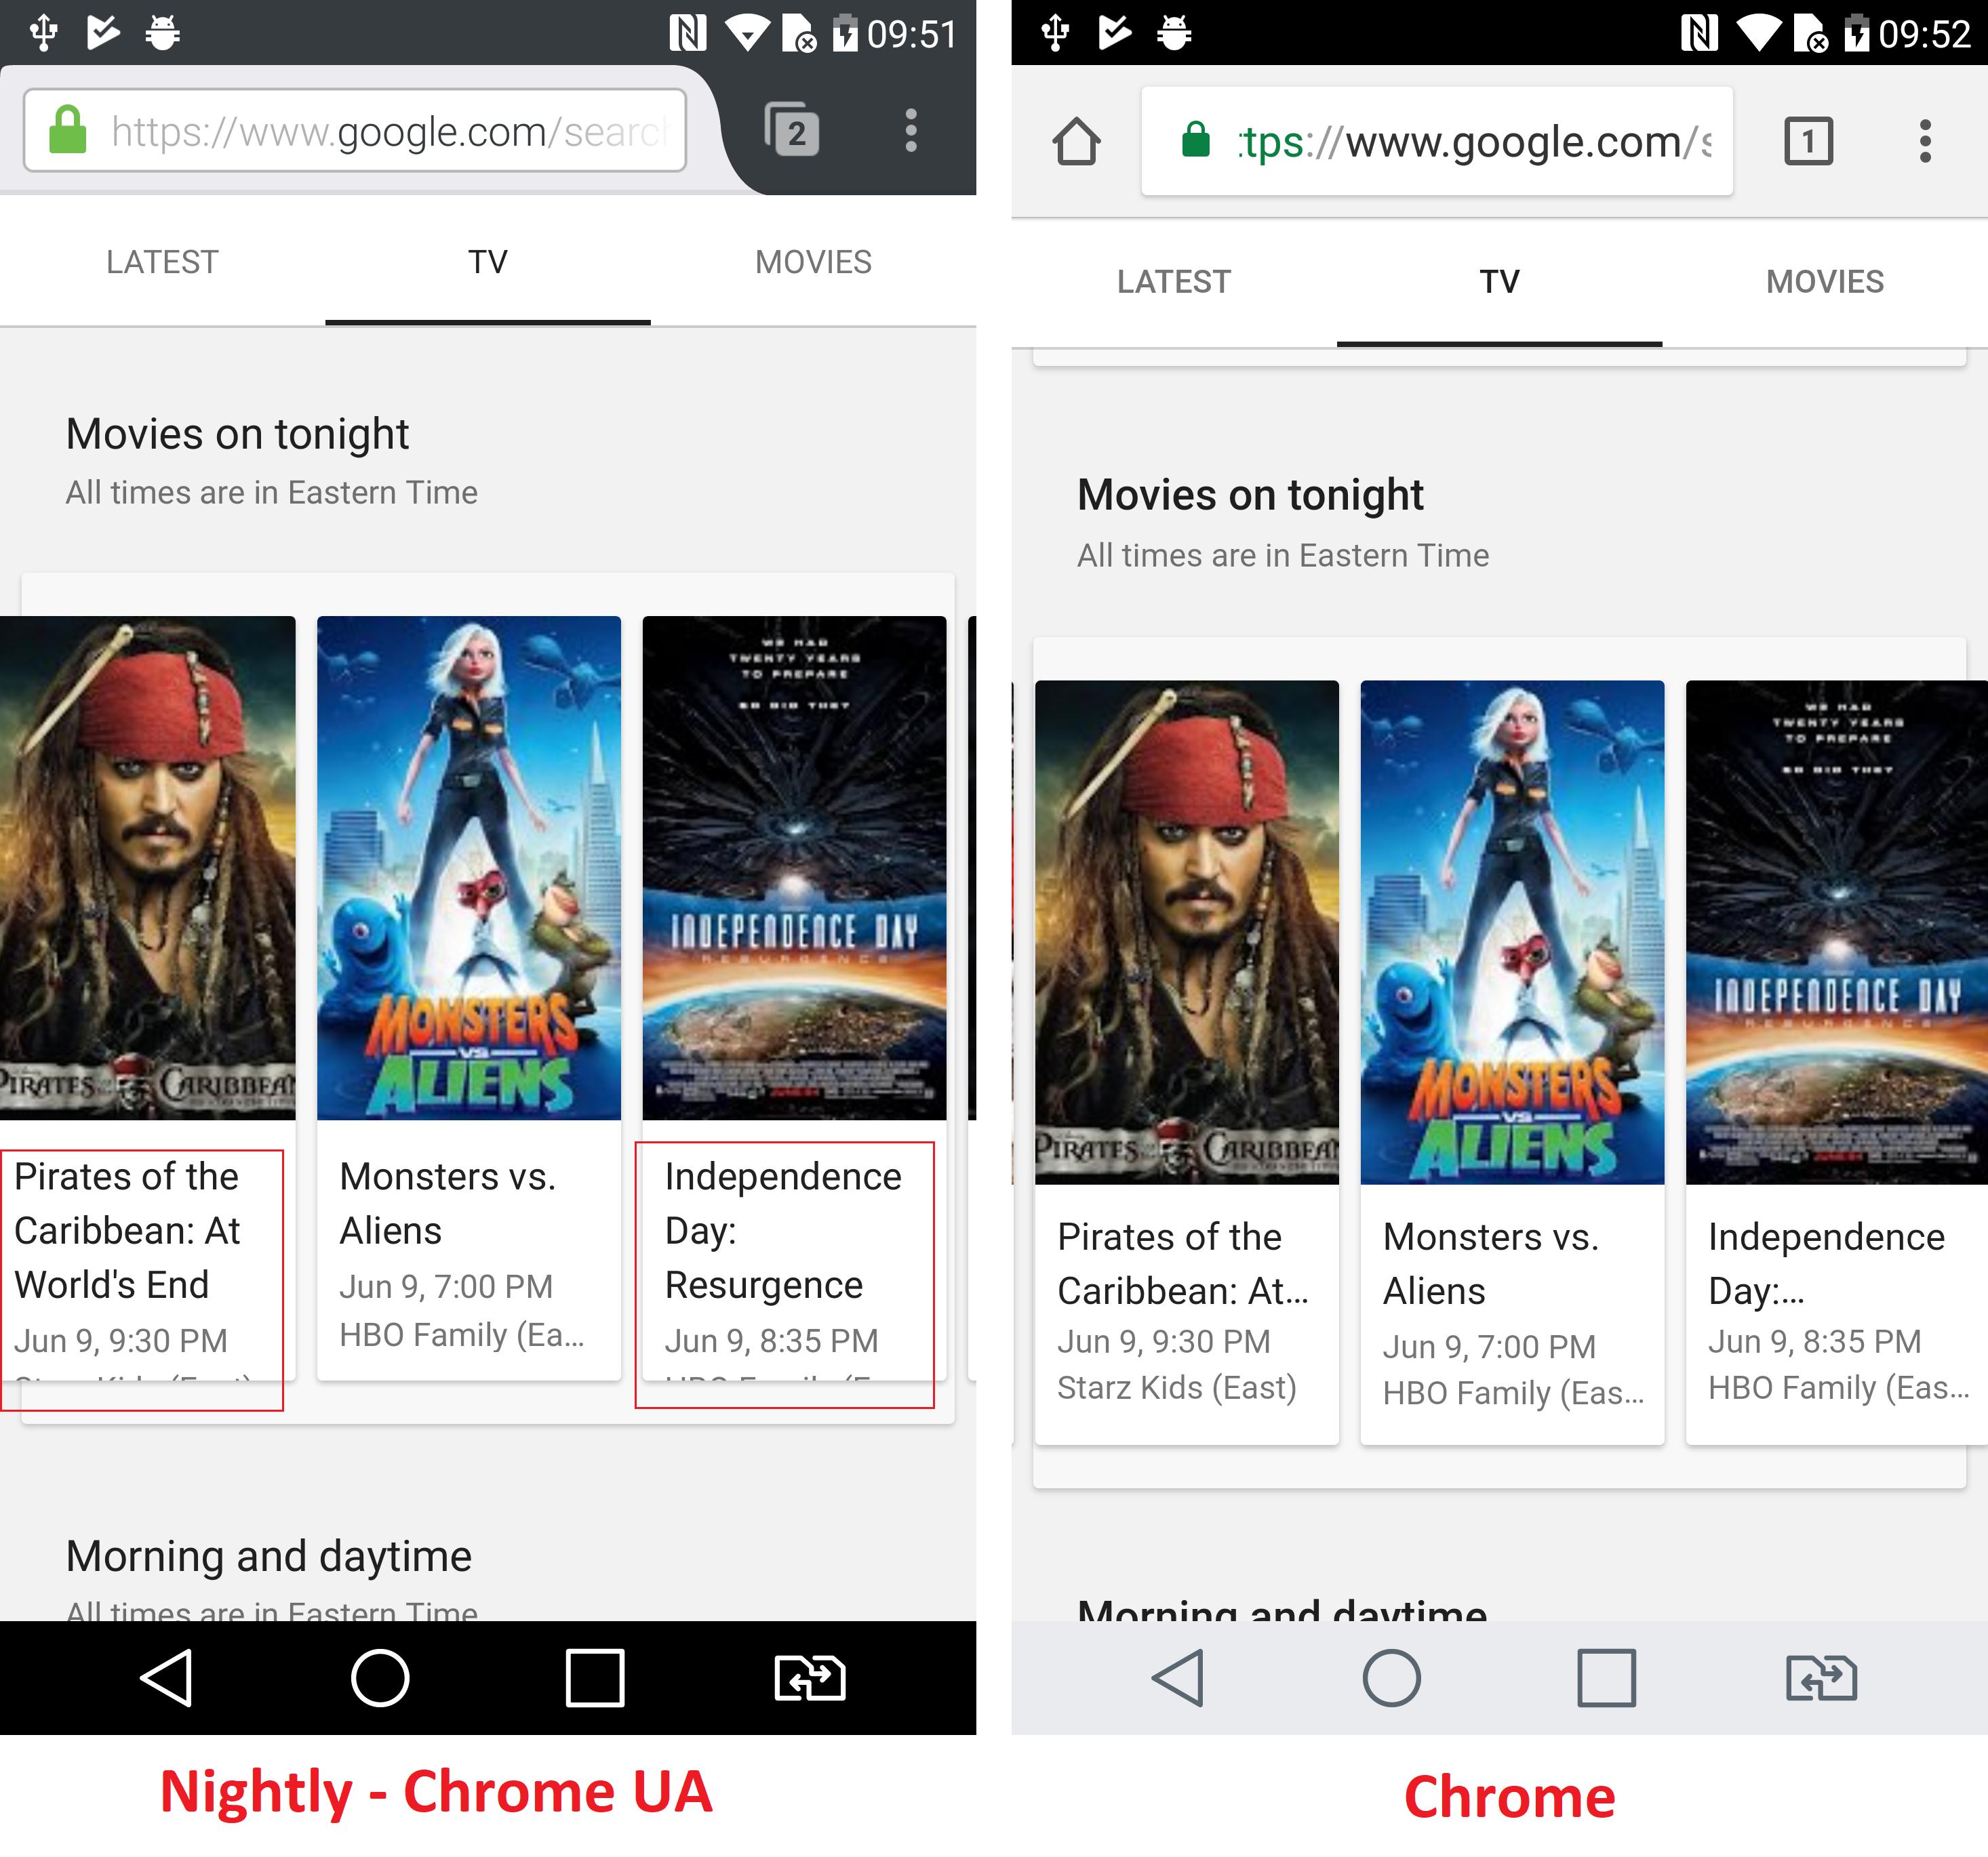This screenshot has height=1857, width=1988.
Task: Tap the Android home circle under Chrome
Action: point(1392,1677)
